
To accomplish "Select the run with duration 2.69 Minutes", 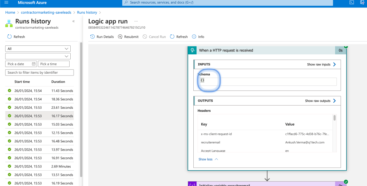I will (39, 166).
